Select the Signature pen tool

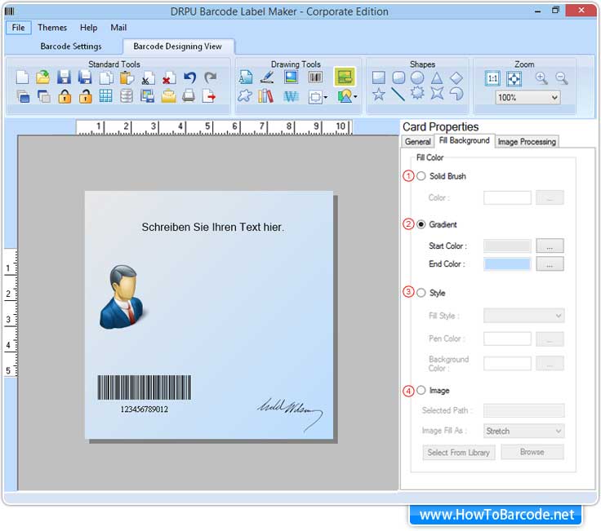[x=267, y=77]
